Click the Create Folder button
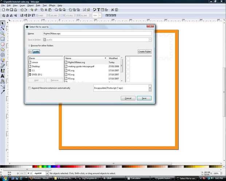The width and height of the screenshot is (226, 181). tap(145, 51)
